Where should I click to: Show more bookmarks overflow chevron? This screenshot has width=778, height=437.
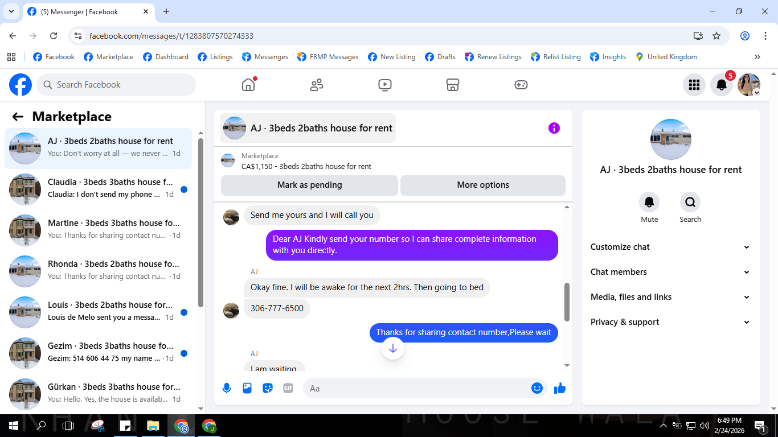coord(757,57)
